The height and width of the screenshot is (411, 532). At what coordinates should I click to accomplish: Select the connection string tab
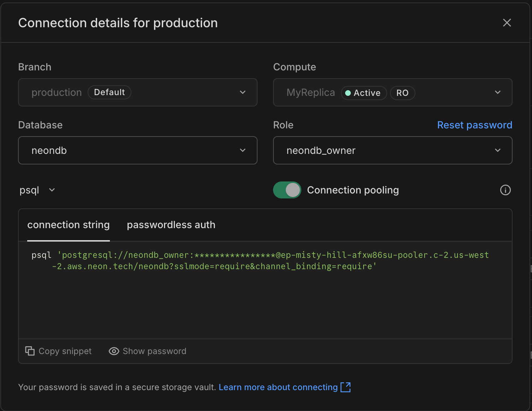click(69, 225)
